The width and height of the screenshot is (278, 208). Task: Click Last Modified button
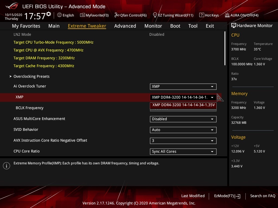coord(193,196)
